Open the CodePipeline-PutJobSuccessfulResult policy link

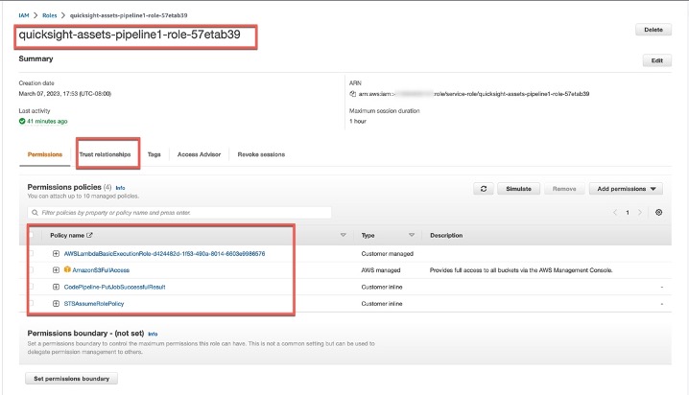[115, 287]
